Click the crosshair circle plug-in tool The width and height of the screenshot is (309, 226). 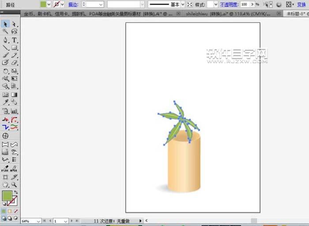(5, 136)
